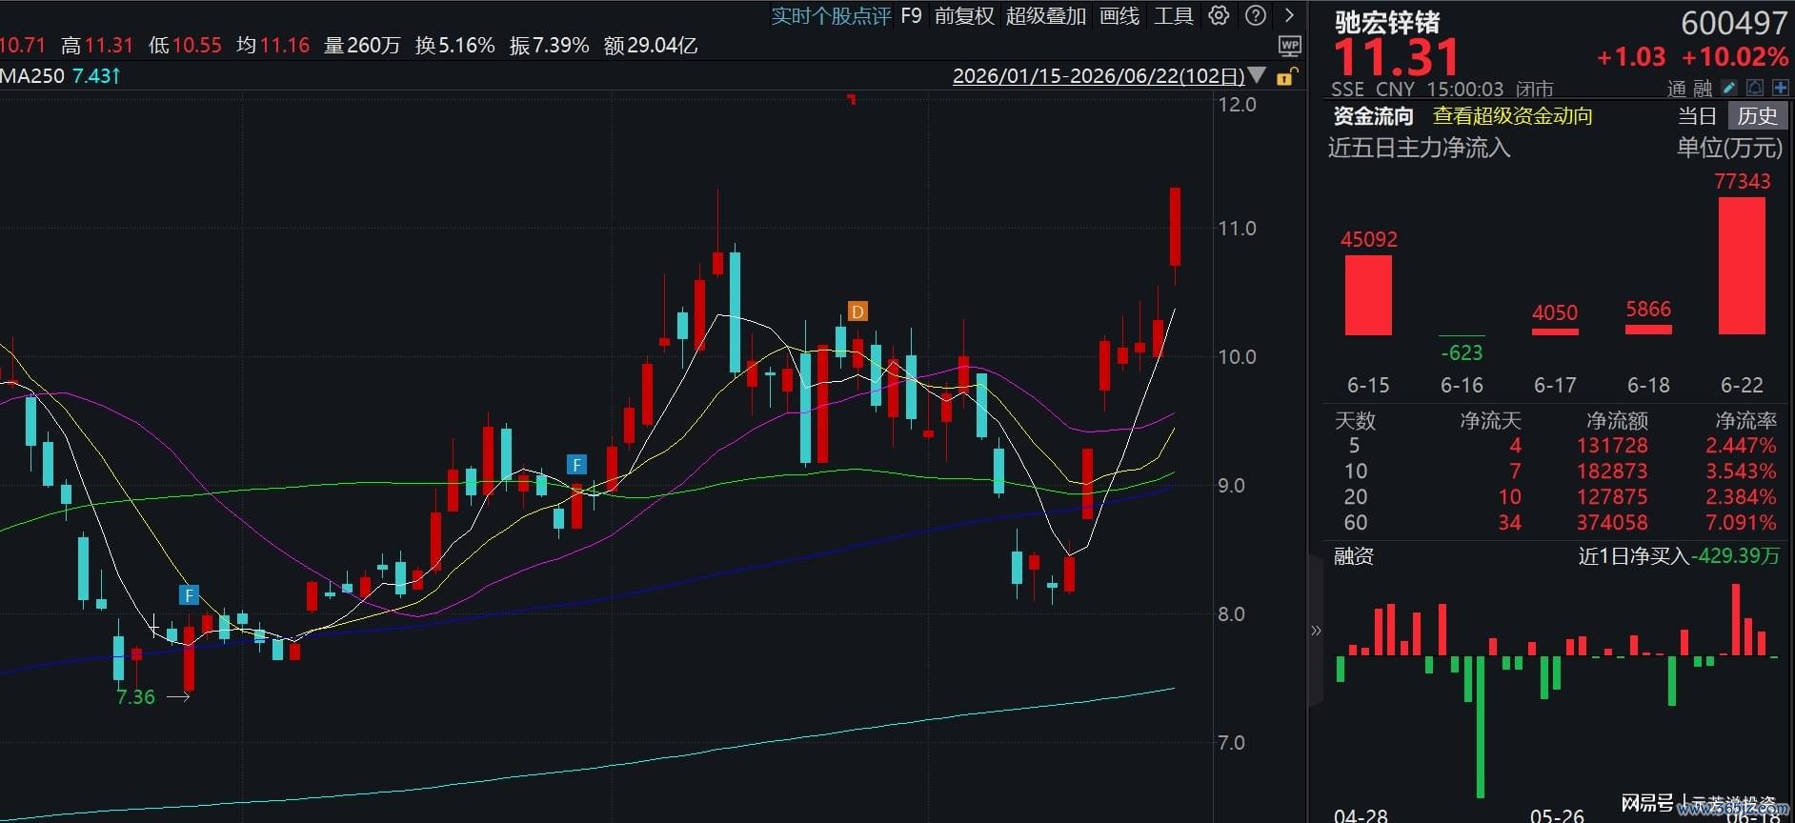Switch fund flow to 历史 view

coord(1757,116)
